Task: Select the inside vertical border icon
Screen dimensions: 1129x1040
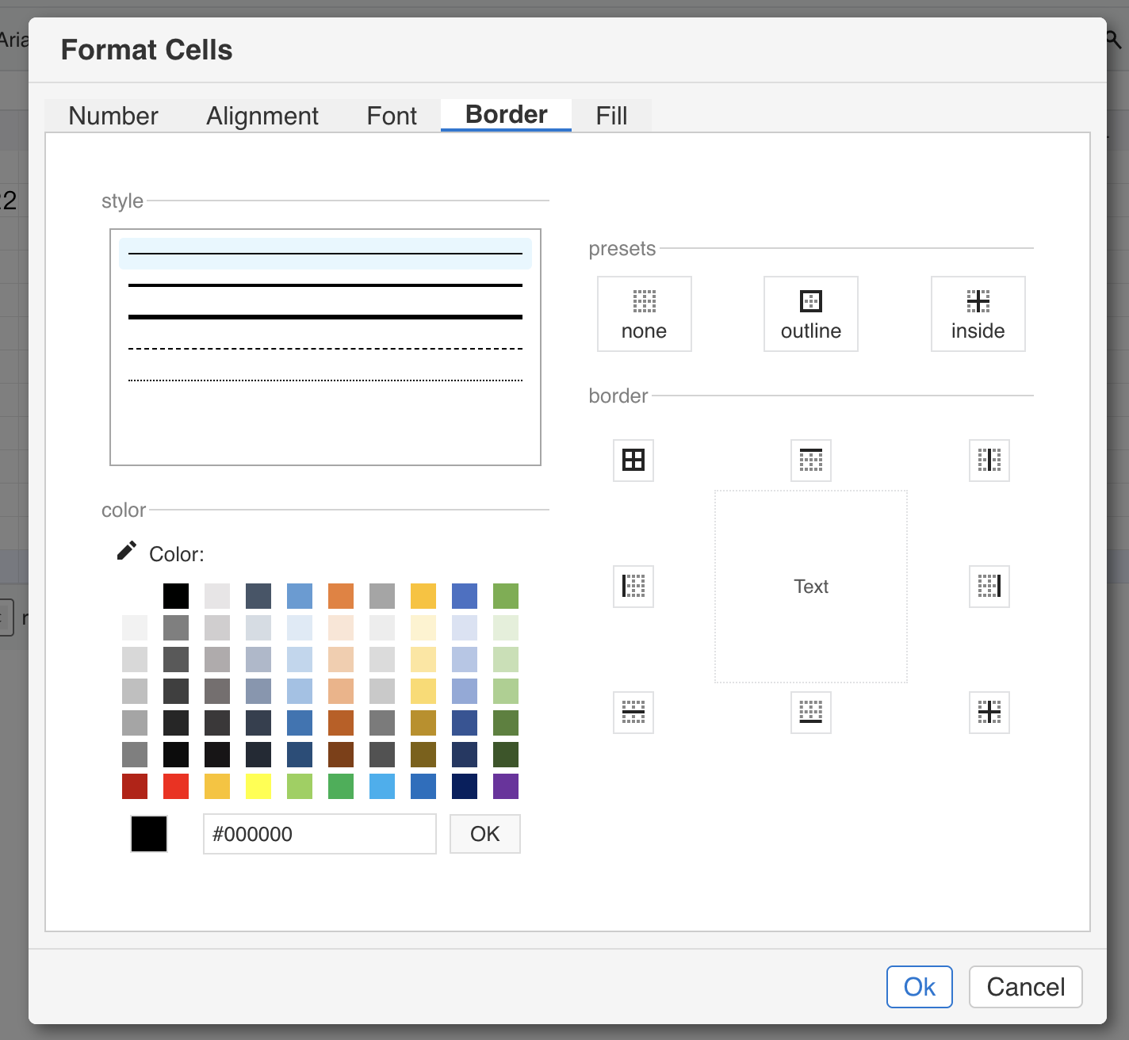Action: (x=989, y=460)
